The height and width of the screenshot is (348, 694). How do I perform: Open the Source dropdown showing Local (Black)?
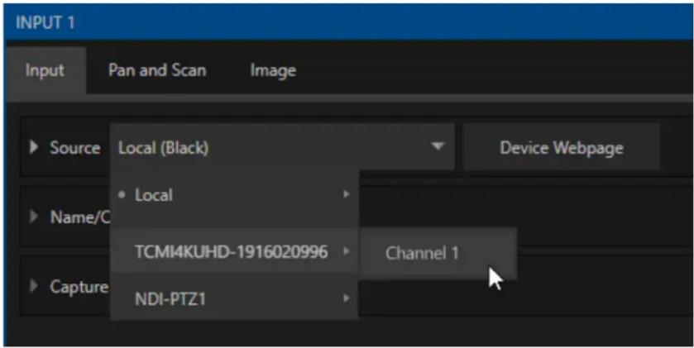pyautogui.click(x=282, y=147)
